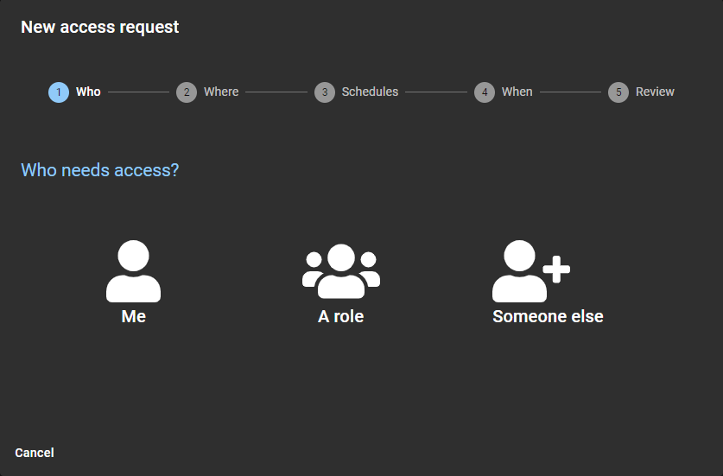
Task: Click the New access request title
Action: 100,27
